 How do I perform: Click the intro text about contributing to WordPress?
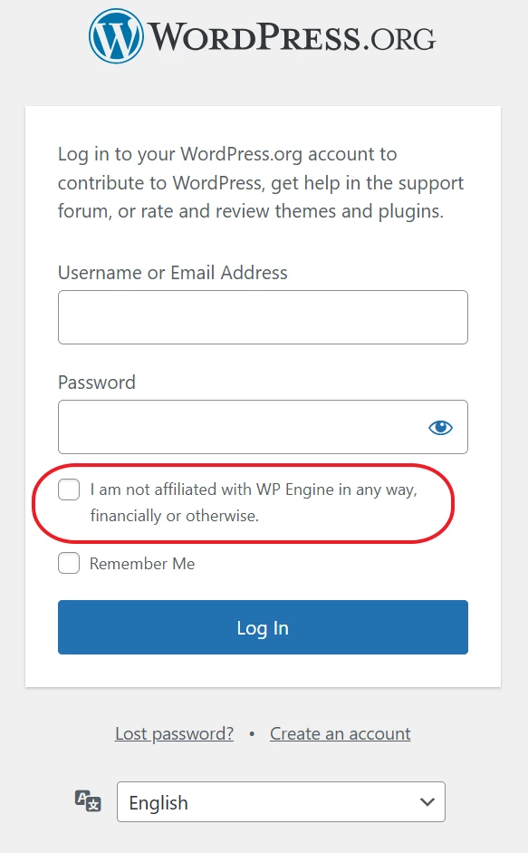click(262, 182)
